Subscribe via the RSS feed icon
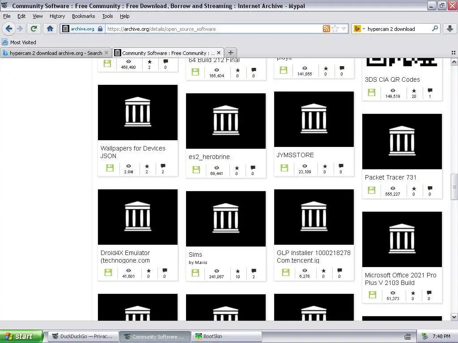Screen dimensions: 458x343 [x=326, y=29]
